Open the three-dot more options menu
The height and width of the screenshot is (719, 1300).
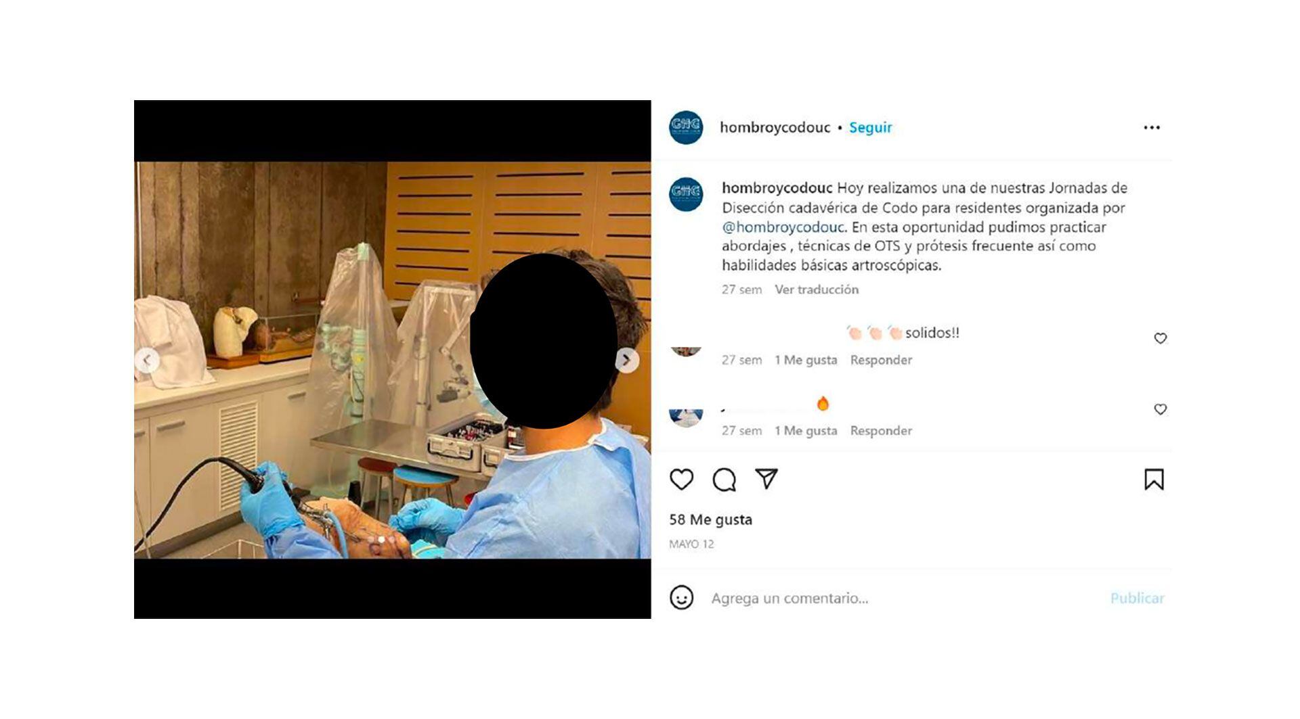coord(1152,127)
